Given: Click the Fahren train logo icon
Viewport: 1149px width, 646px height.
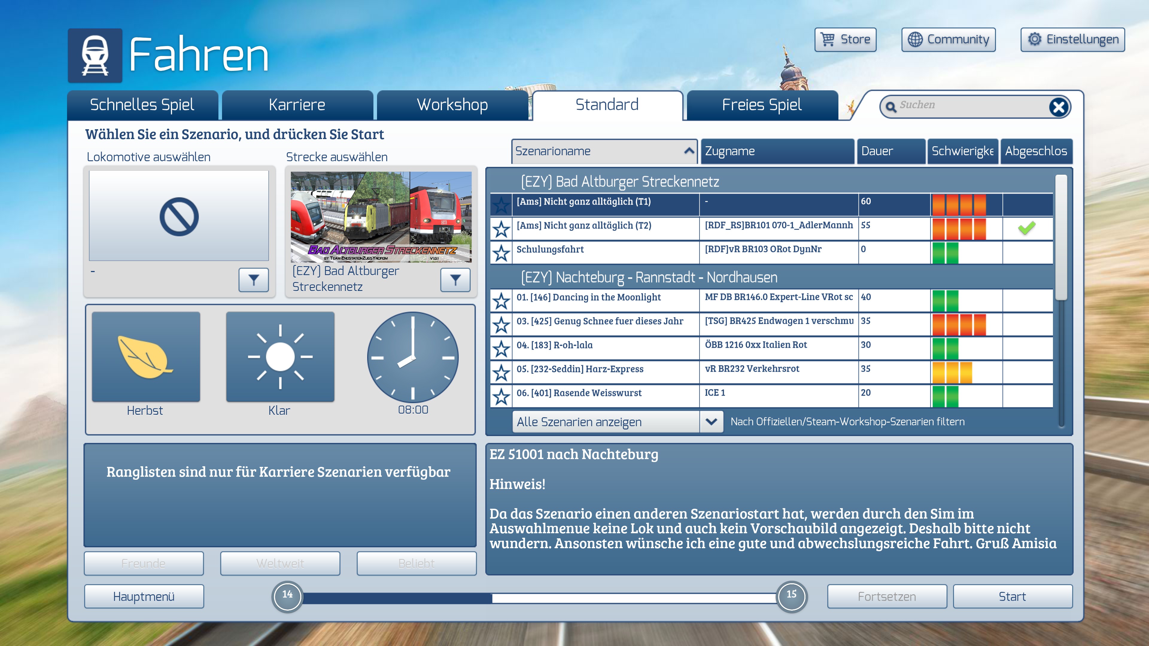Looking at the screenshot, I should click(x=95, y=56).
